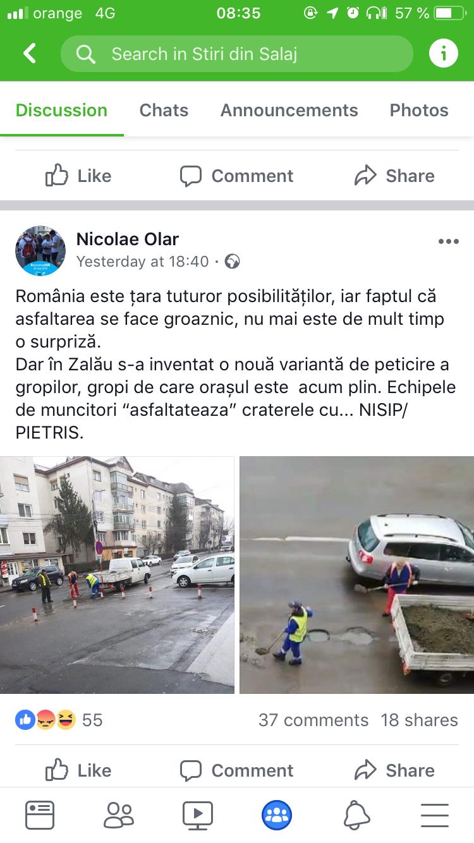
Task: Open the hamburger menu icon
Action: click(x=435, y=815)
